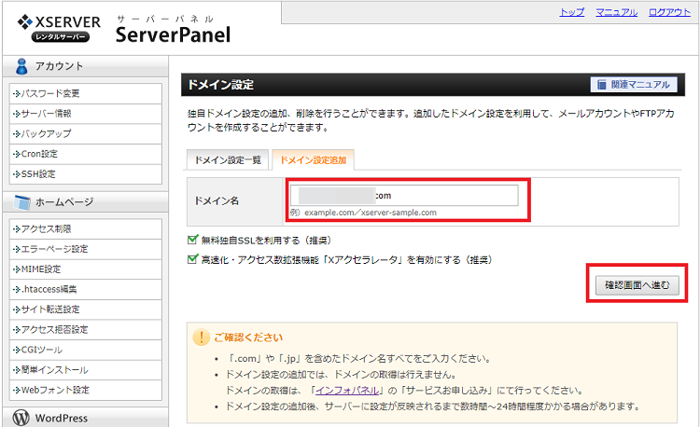Click the orange warning exclamation icon
The width and height of the screenshot is (700, 427).
pyautogui.click(x=201, y=337)
